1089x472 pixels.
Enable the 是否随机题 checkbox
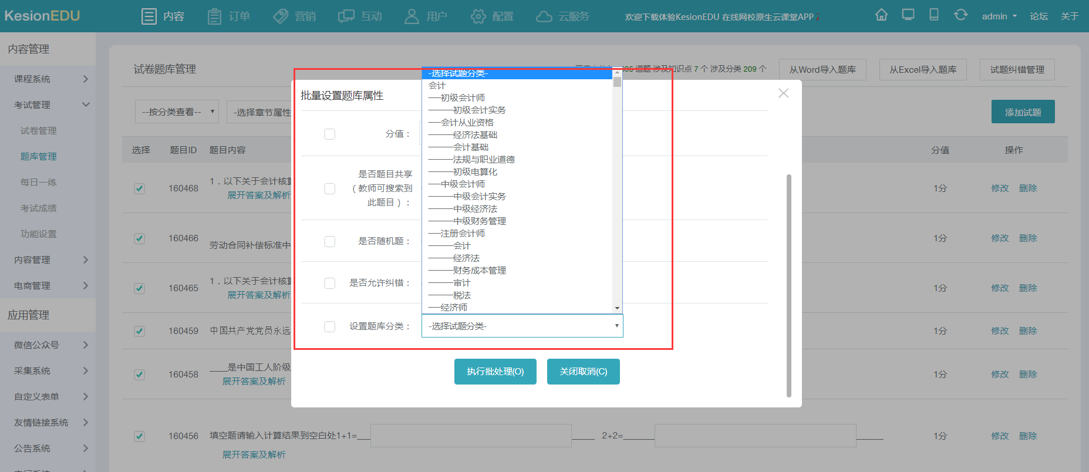(330, 241)
